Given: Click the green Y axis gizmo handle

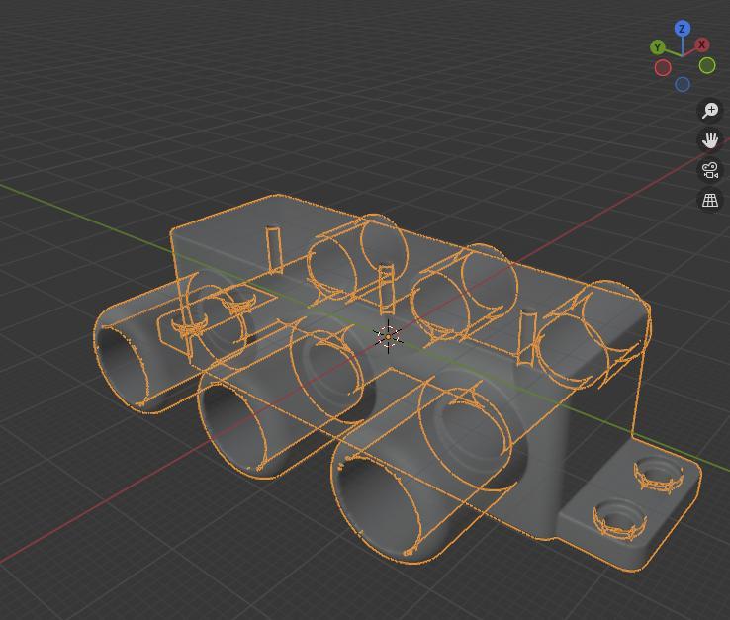Looking at the screenshot, I should pos(658,47).
